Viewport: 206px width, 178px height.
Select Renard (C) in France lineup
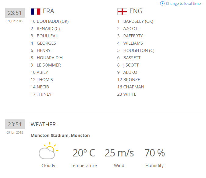(x=48, y=29)
